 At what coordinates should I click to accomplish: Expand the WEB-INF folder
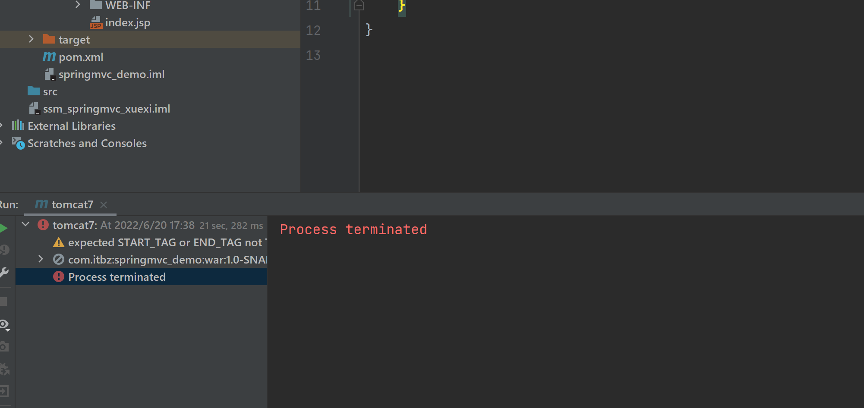(78, 5)
